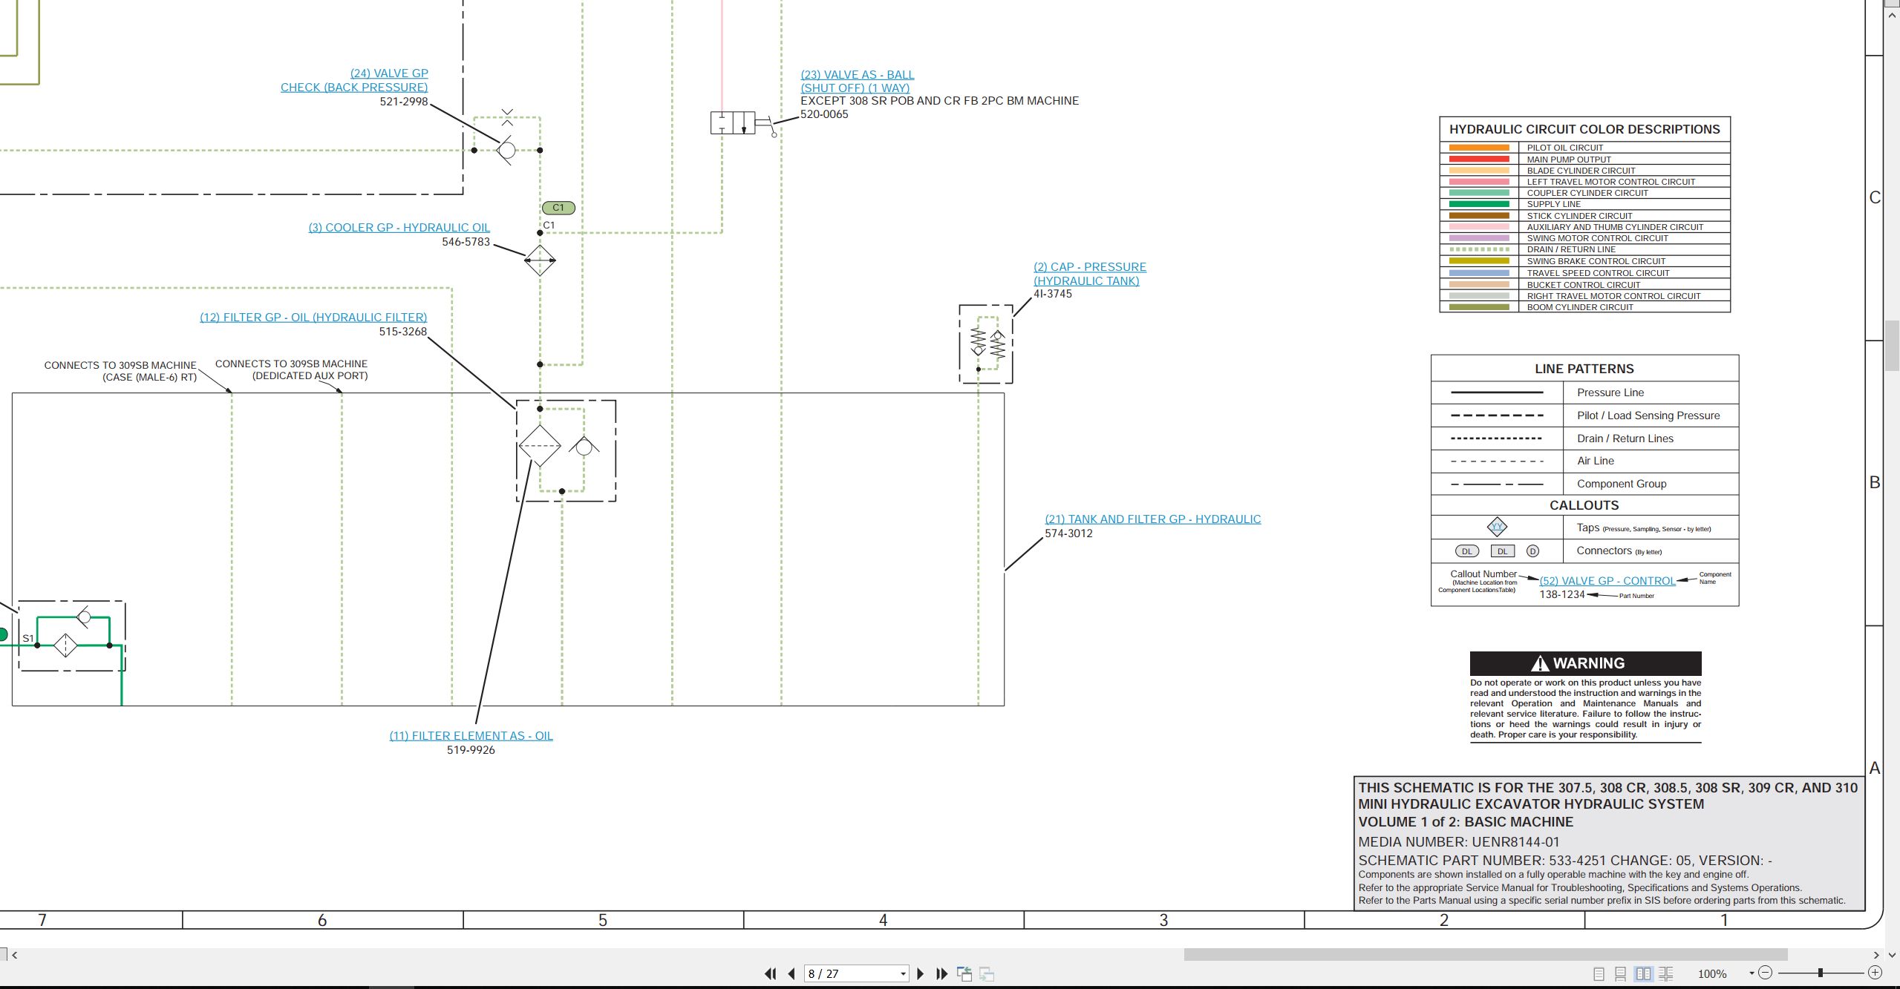Switch to two-page continuous scrolling view
Image resolution: width=1900 pixels, height=989 pixels.
coord(1666,973)
